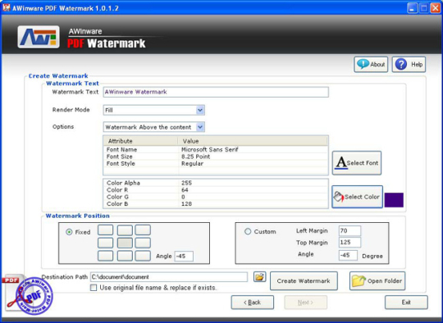
Task: Click the Color R value 64
Action: point(185,189)
